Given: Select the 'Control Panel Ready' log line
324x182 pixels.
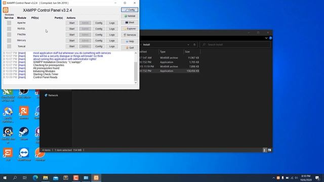Looking at the screenshot, I should pos(45,77).
